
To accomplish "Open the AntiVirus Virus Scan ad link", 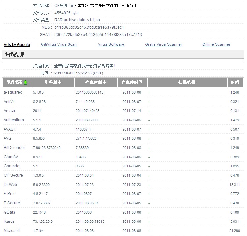I will [58, 44].
